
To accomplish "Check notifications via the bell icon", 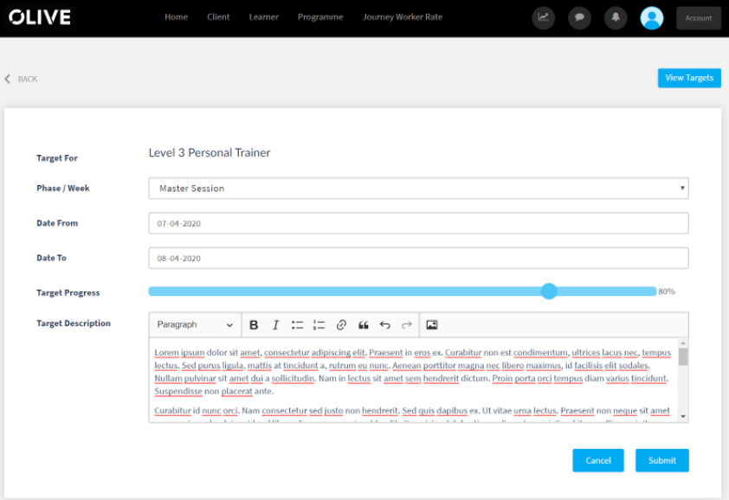I will tap(616, 17).
